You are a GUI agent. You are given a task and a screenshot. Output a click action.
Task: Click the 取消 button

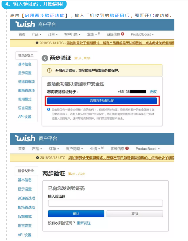135,214
